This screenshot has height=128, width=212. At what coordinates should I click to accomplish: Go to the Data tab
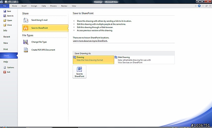tap(43, 6)
